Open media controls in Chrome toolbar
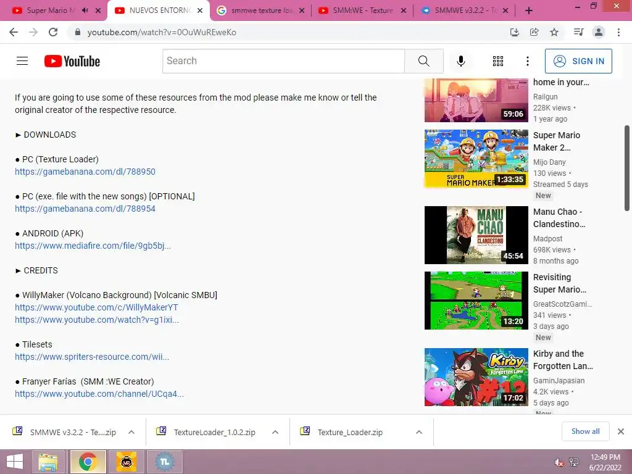This screenshot has height=474, width=632. (578, 32)
